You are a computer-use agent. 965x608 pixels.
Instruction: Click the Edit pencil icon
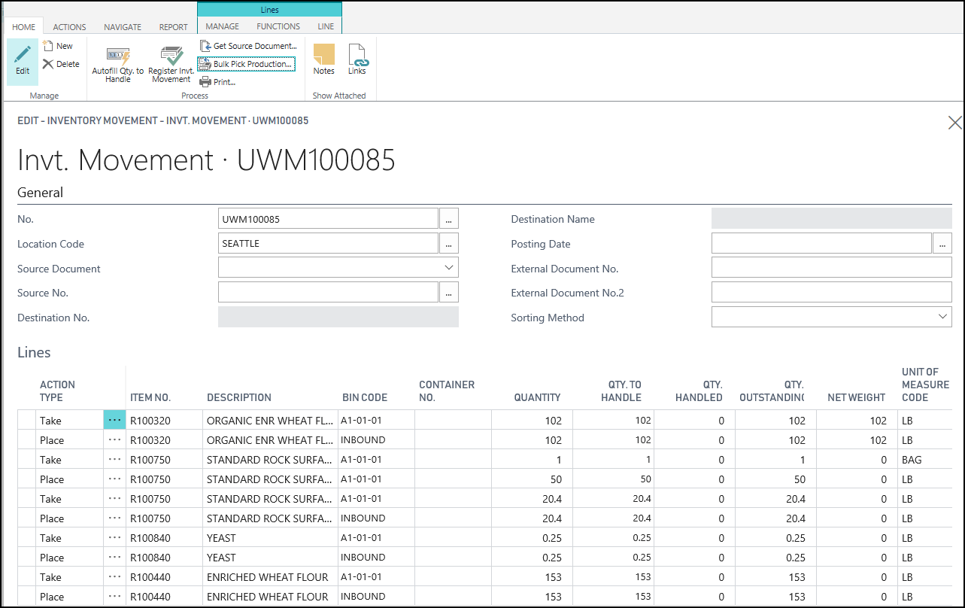click(23, 60)
